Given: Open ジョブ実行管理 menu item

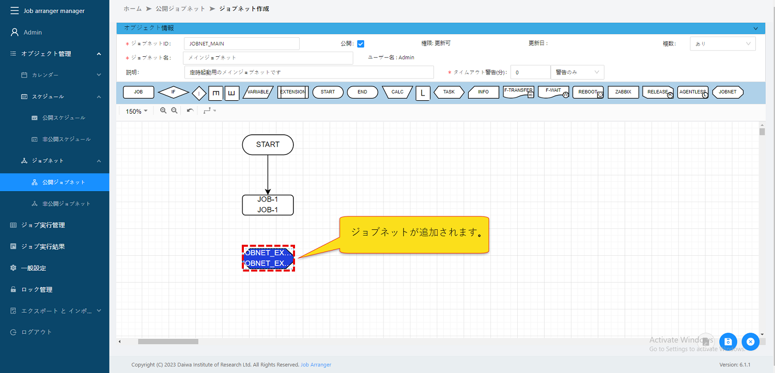Looking at the screenshot, I should pyautogui.click(x=43, y=225).
